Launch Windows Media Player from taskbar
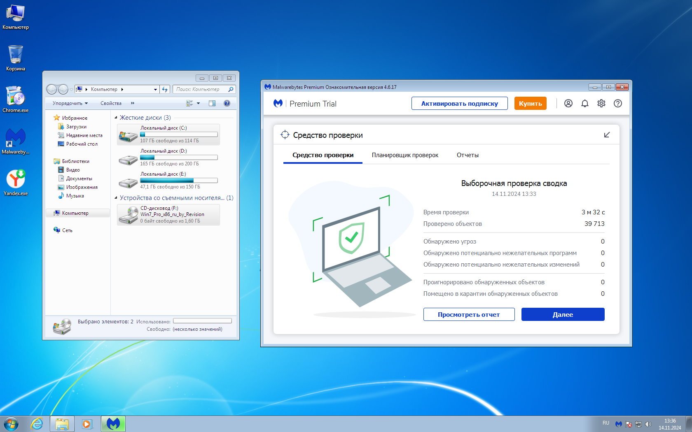The height and width of the screenshot is (432, 692). tap(87, 424)
